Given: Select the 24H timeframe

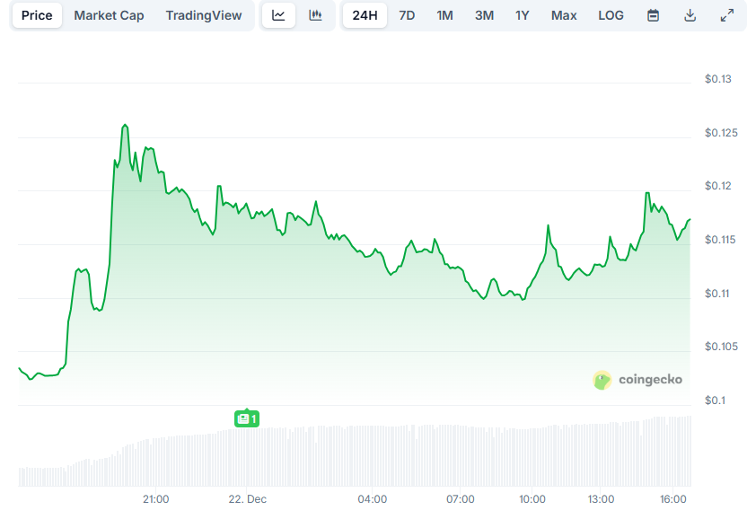Looking at the screenshot, I should click(x=365, y=15).
